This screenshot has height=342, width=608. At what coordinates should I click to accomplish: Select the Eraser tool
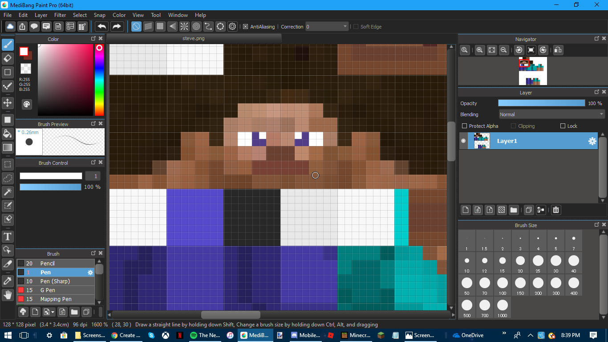coord(8,58)
